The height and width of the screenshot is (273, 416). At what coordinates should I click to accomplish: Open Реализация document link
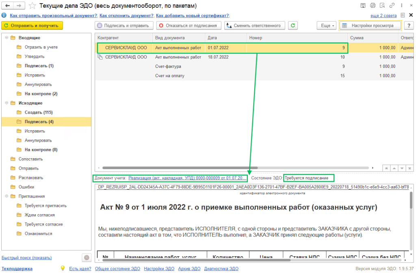pos(187,178)
